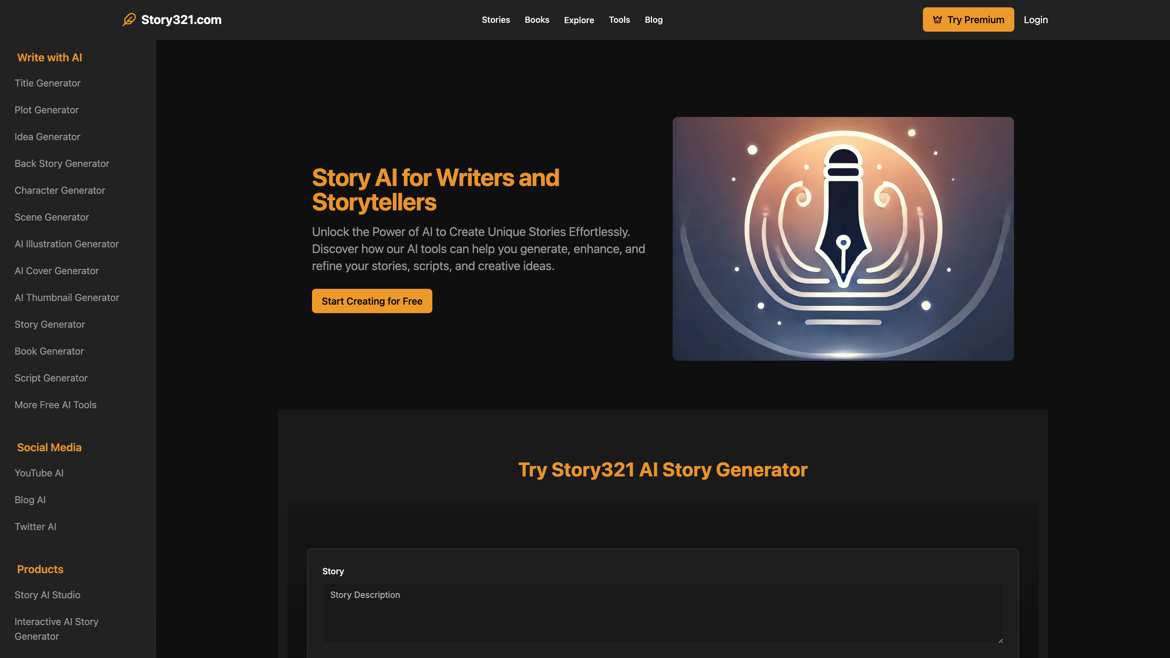Click the Login button
This screenshot has height=658, width=1170.
coord(1036,19)
